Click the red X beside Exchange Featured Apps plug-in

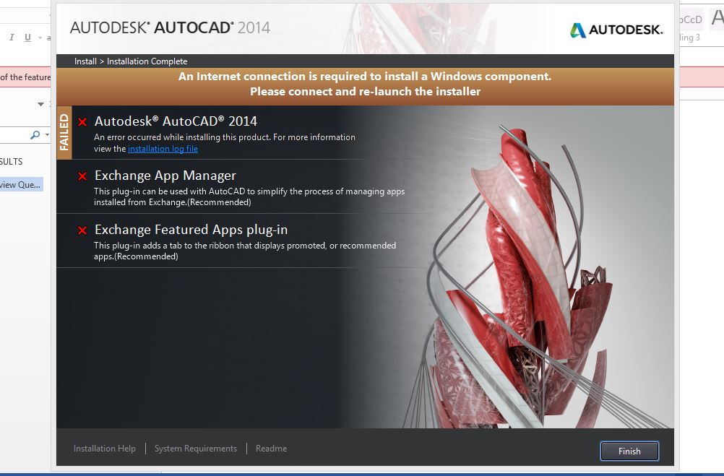82,230
